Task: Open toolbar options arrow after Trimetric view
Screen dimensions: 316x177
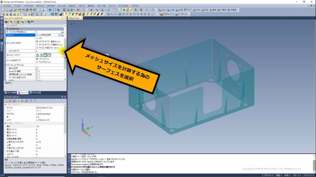Action: pos(238,10)
